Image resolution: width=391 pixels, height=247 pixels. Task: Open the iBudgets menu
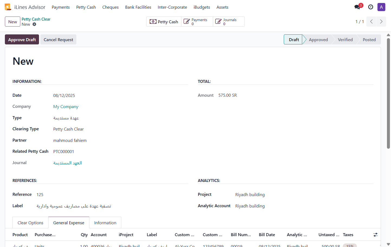(202, 7)
